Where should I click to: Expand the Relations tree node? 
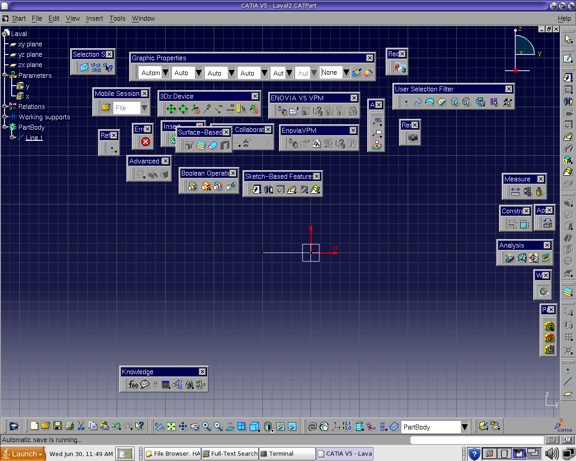click(x=5, y=106)
